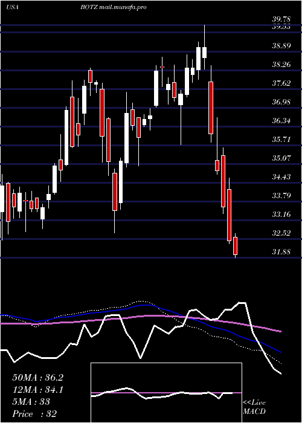The width and height of the screenshot is (302, 423).
Task: Select the 34.43 price label
Action: click(281, 177)
